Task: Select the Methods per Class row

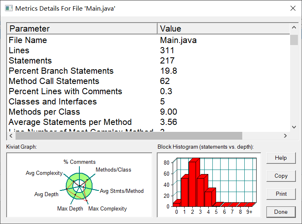Action: pos(148,112)
